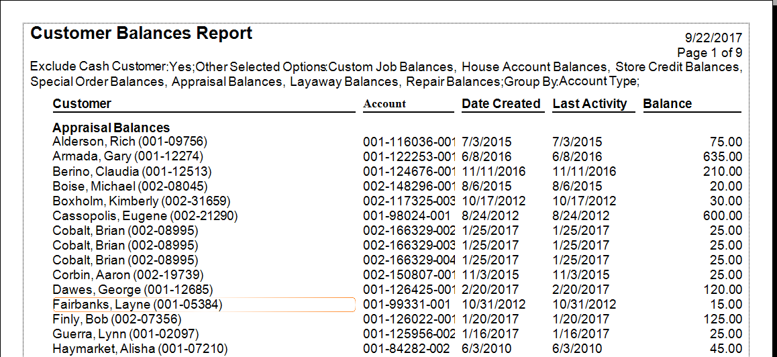Screen dimensions: 777x357
Task: Click Haymarket, Alisha customer row
Action: pyautogui.click(x=140, y=349)
